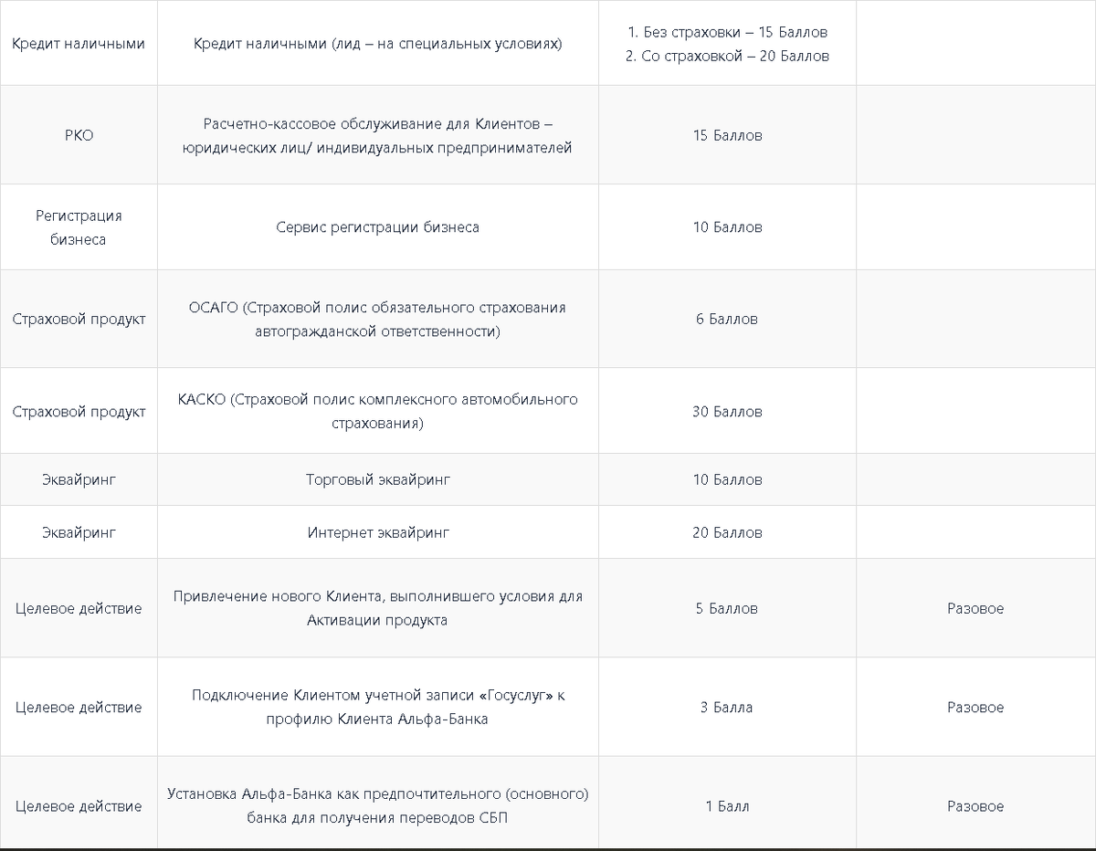Click 'Интернет эквайринг' cell
The image size is (1096, 851).
click(378, 532)
